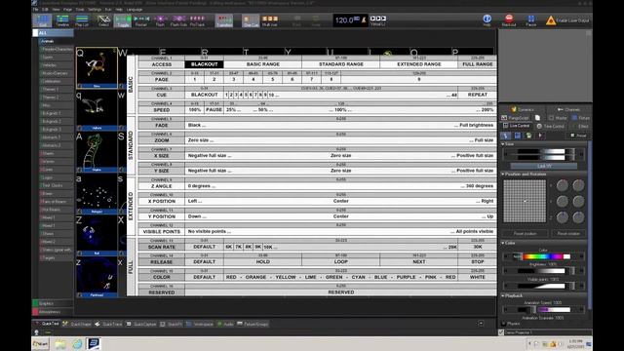624x351 pixels.
Task: Click the Pause icon in top toolbar
Action: point(530,20)
